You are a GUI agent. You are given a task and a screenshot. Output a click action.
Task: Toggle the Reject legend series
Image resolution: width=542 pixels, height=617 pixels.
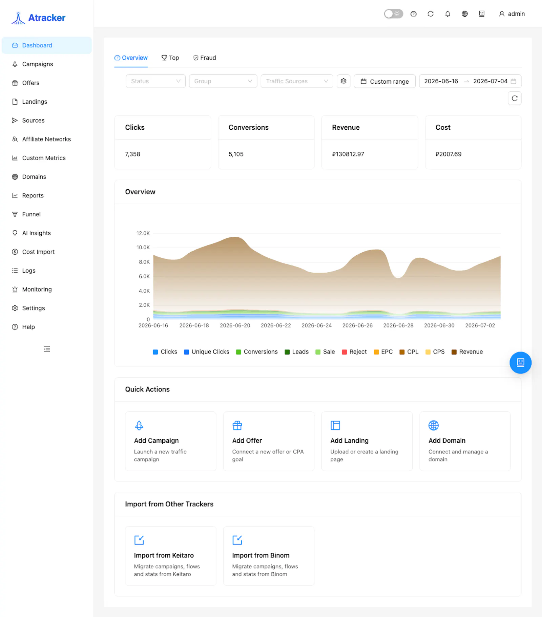(354, 352)
